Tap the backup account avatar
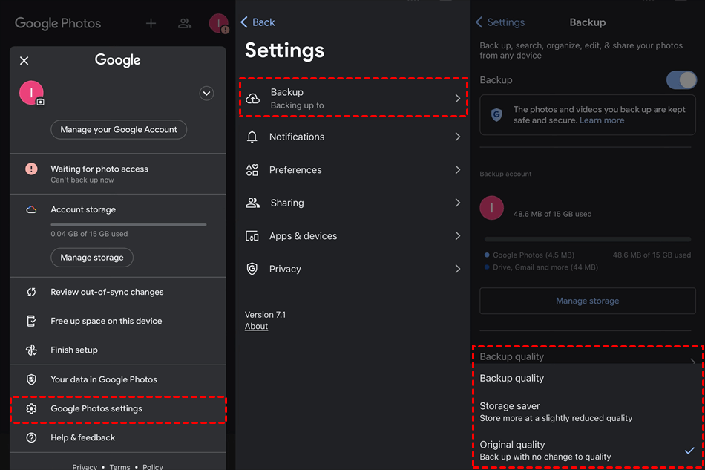The width and height of the screenshot is (705, 470). tap(491, 208)
